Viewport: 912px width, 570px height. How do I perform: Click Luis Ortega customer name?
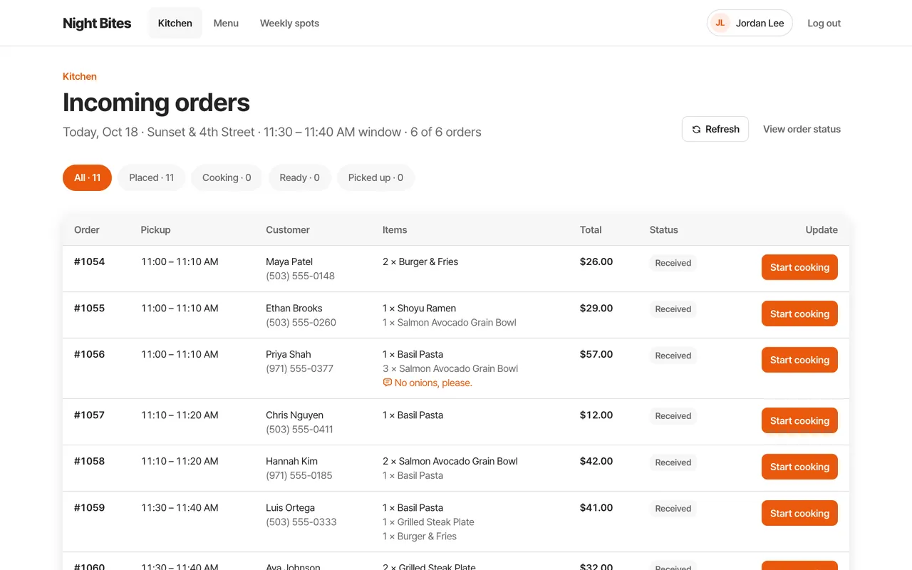coord(290,507)
